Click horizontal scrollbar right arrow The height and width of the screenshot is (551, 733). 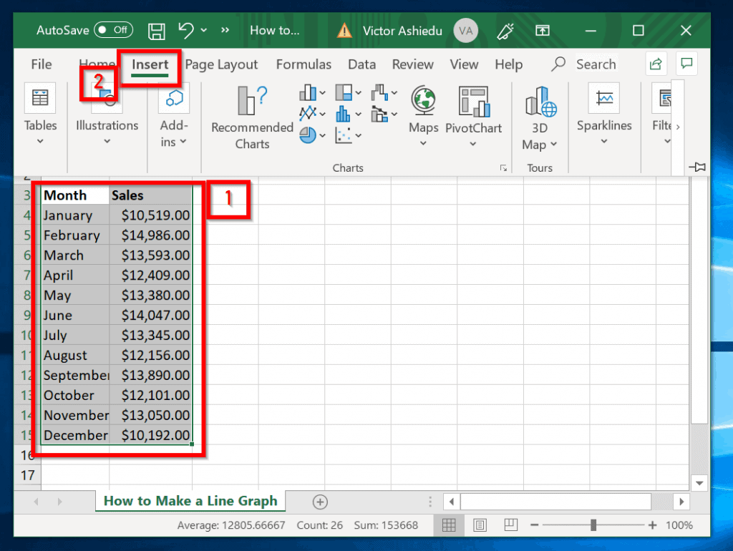(x=681, y=502)
